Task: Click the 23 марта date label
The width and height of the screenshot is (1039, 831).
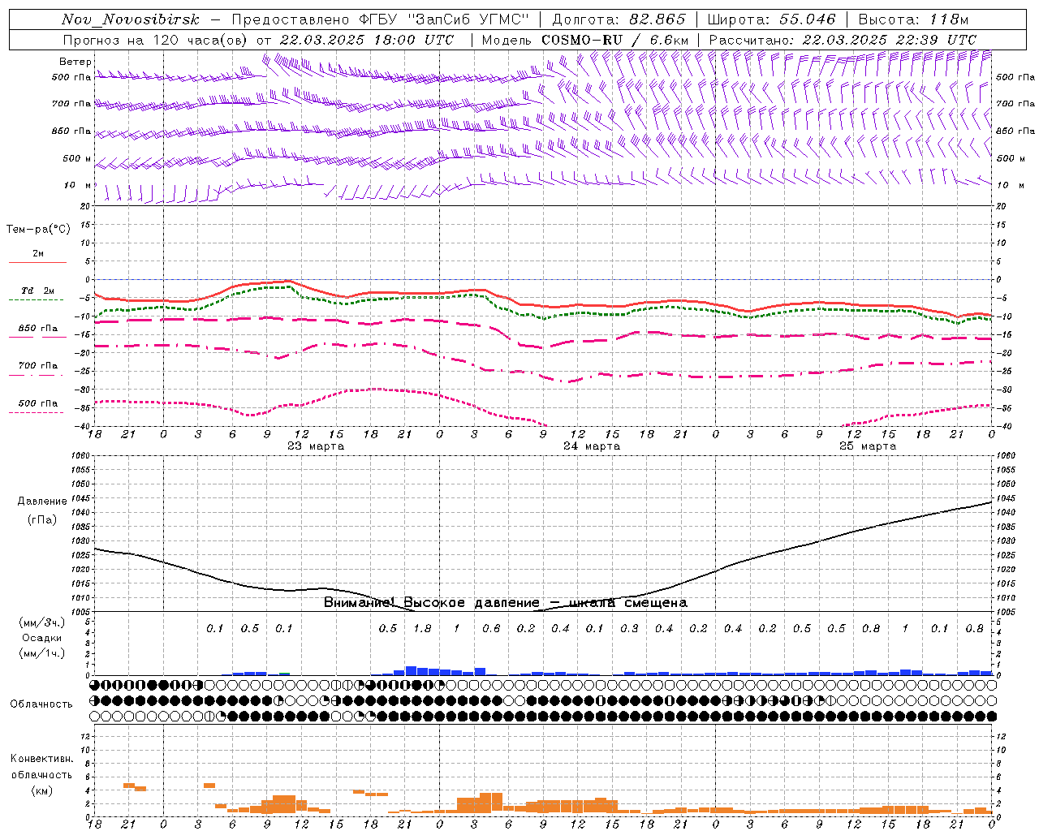Action: pos(316,446)
